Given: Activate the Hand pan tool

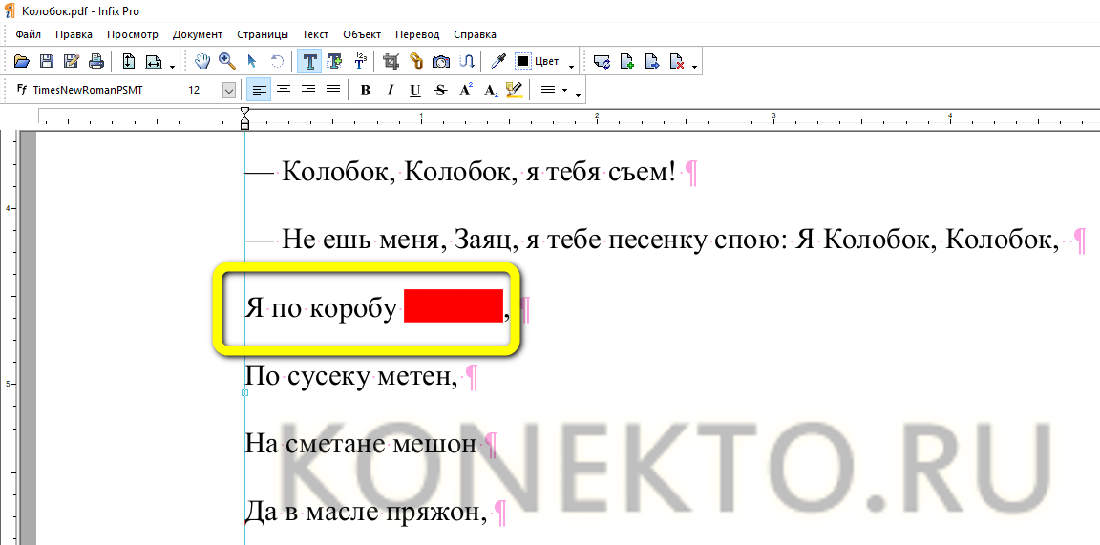Looking at the screenshot, I should [202, 62].
